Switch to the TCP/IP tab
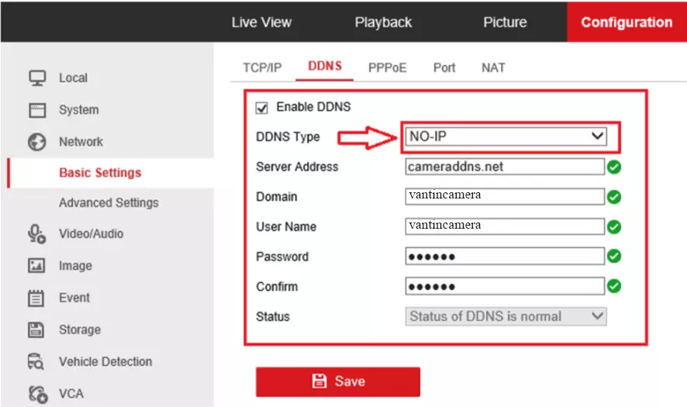This screenshot has height=407, width=687. 262,68
